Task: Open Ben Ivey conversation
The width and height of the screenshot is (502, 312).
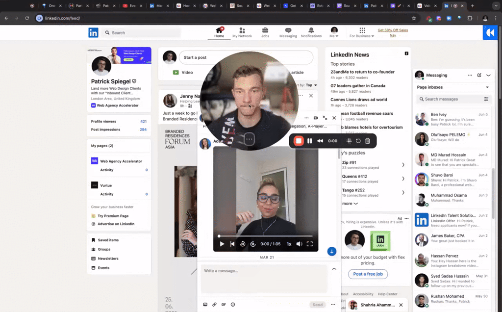Action: [452, 119]
